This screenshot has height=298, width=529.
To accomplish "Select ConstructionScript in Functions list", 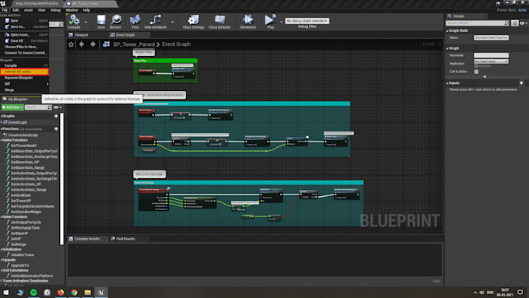I will 23,135.
